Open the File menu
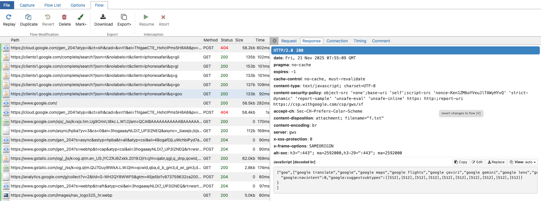Screen dimensions: 541x201 click(7, 5)
